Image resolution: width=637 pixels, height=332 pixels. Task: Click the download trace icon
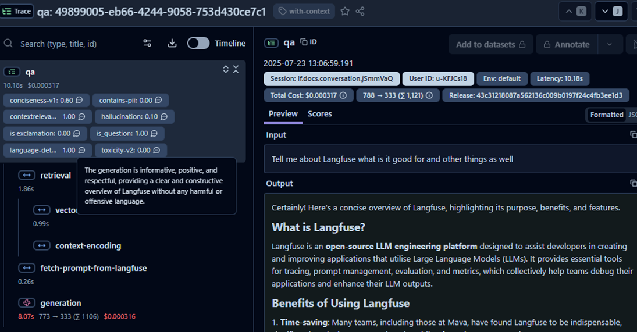tap(172, 43)
